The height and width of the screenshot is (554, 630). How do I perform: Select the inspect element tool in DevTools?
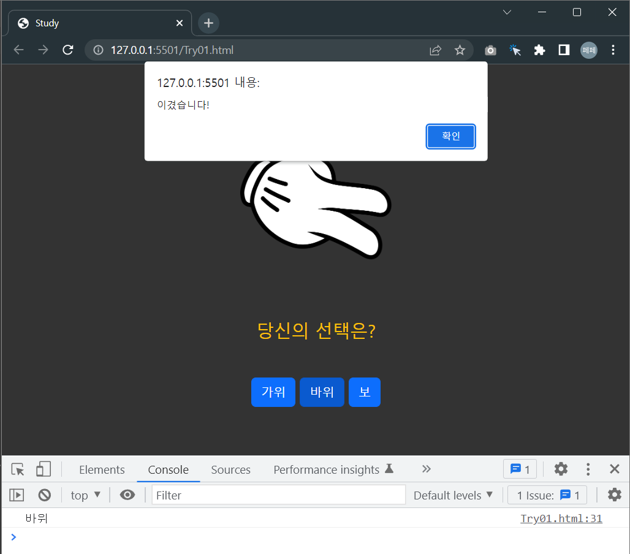click(17, 469)
